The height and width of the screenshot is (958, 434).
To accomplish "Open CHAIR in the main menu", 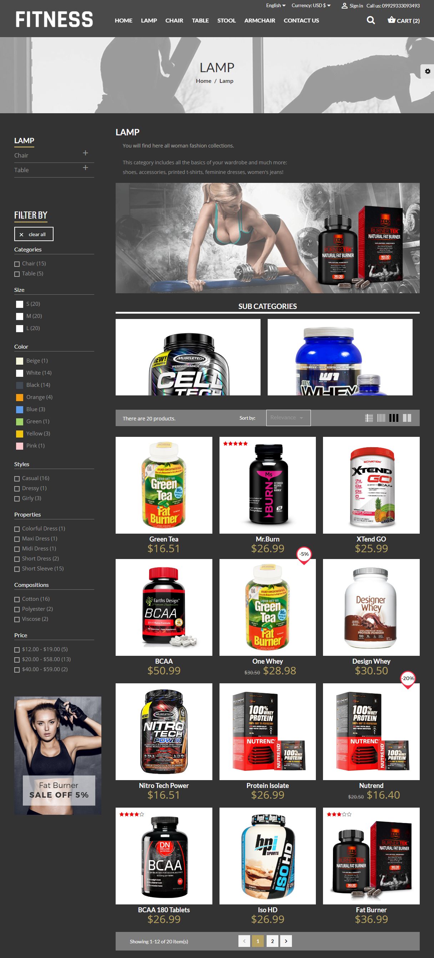I will 174,20.
